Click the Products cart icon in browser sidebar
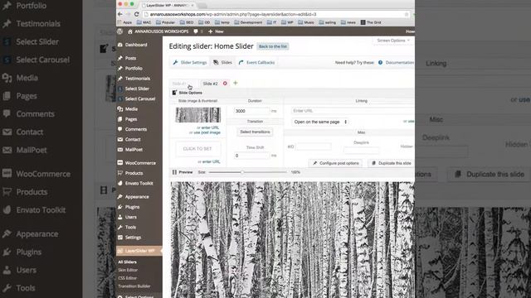The width and height of the screenshot is (531, 298). 119,173
